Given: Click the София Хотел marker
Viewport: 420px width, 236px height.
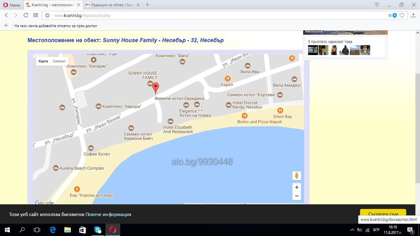Looking at the screenshot, I should click(91, 148).
